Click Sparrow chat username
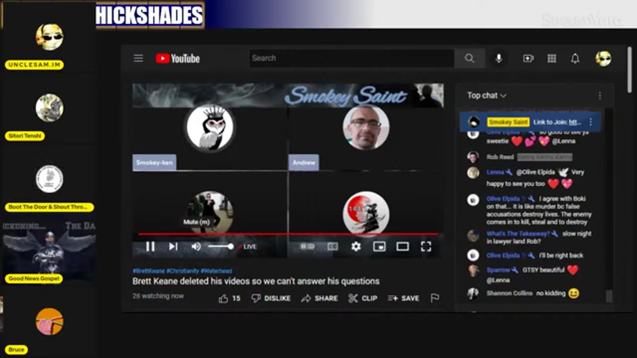 [498, 270]
